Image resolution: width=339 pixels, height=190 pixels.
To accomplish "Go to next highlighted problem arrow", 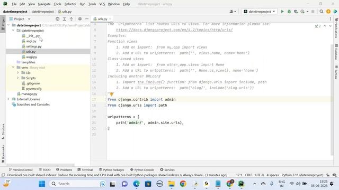I will pyautogui.click(x=330, y=26).
